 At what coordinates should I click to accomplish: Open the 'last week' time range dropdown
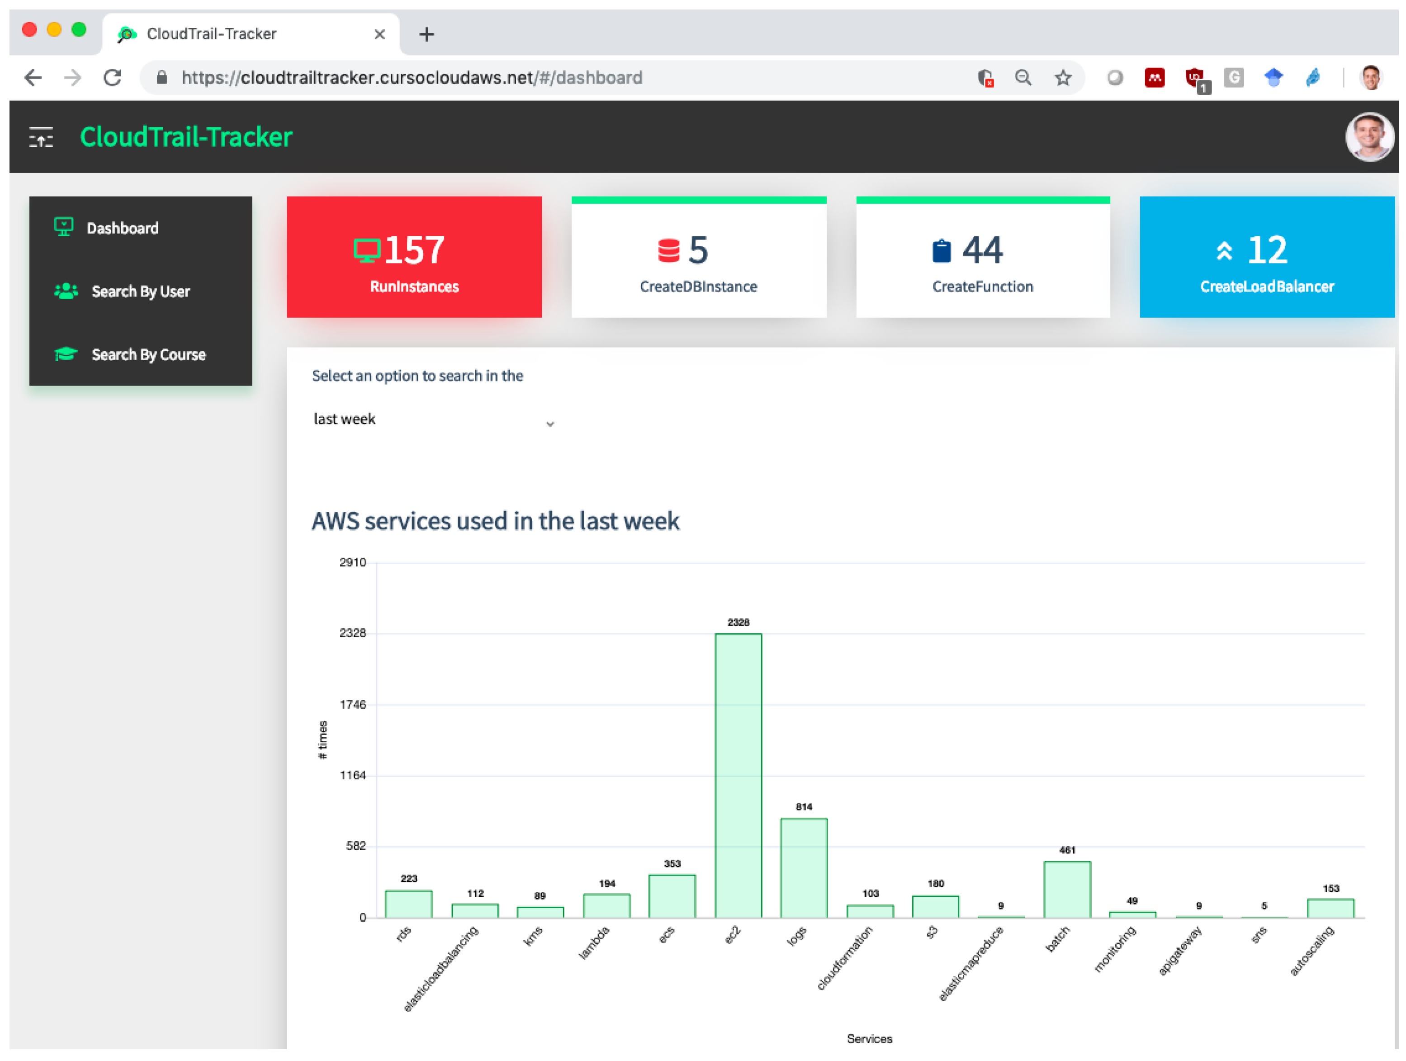434,420
